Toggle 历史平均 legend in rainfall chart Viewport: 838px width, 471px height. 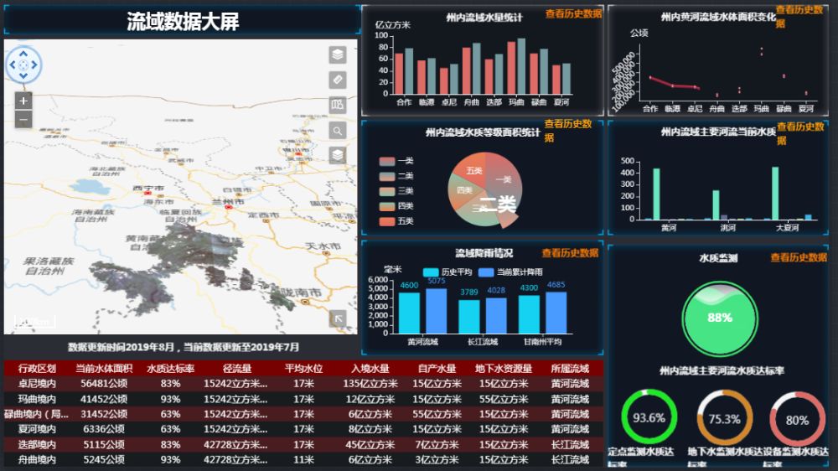(447, 272)
